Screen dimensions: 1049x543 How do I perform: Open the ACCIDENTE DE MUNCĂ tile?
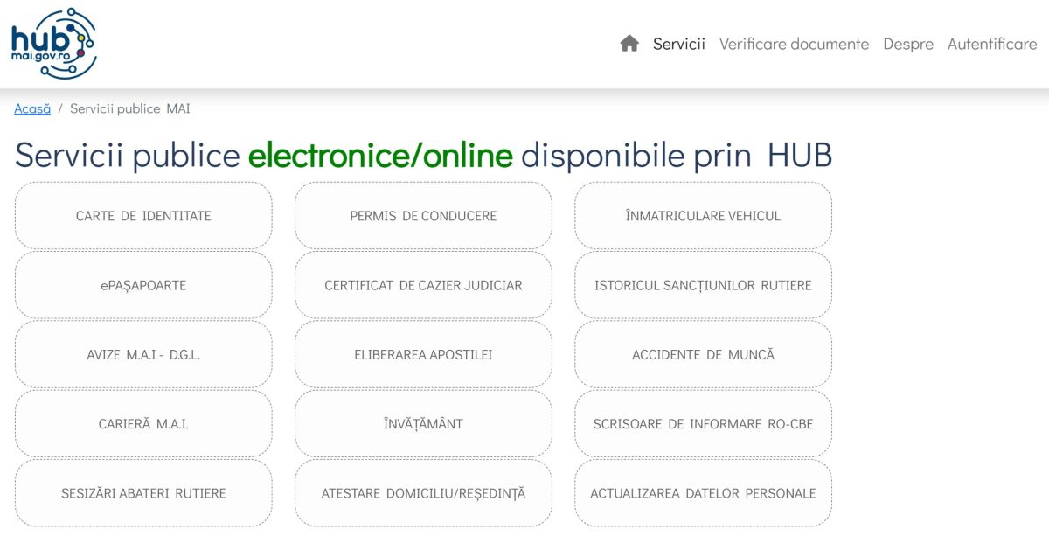703,354
